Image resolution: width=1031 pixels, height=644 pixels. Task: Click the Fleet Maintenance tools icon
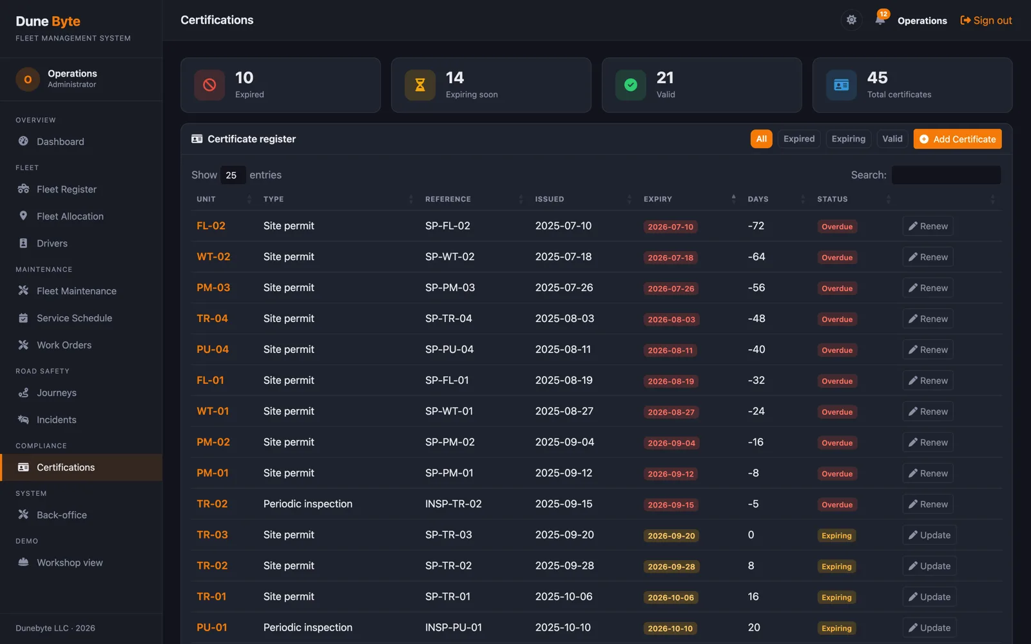point(23,290)
